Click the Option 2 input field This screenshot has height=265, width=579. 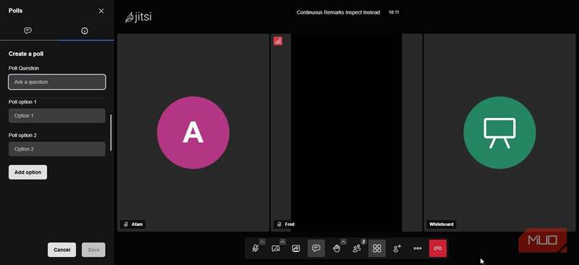[57, 149]
